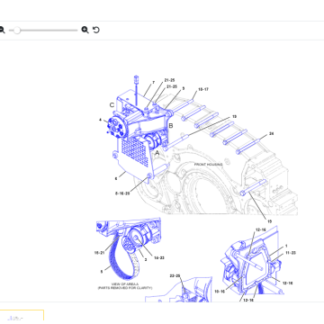Click area letter A on the diagram

(157, 153)
